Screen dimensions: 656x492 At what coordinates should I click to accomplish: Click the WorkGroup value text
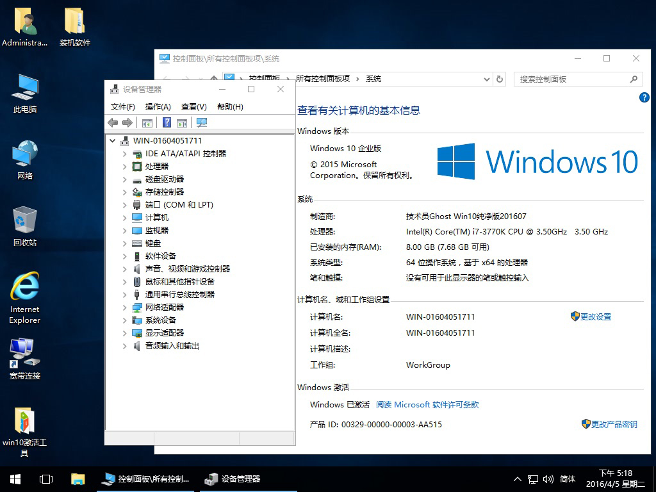tap(428, 365)
